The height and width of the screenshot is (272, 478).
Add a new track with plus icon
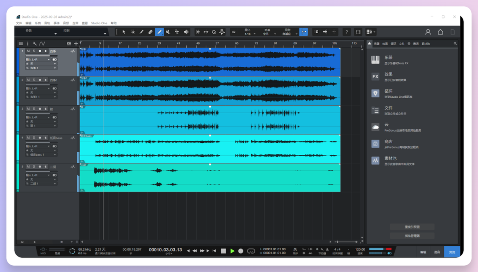click(x=76, y=43)
